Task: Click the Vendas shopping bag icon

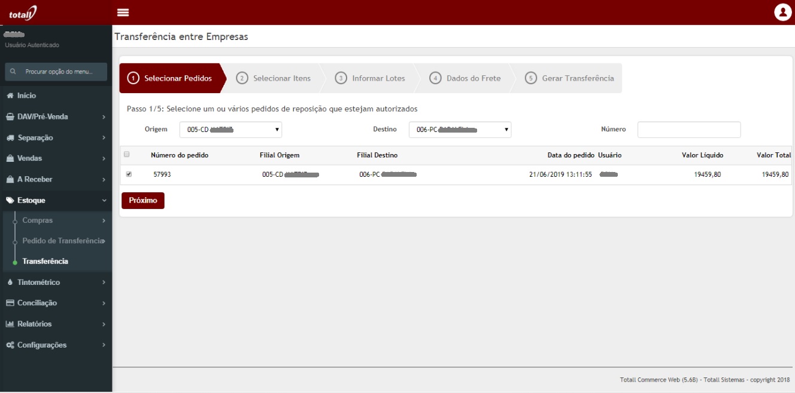Action: pyautogui.click(x=10, y=158)
